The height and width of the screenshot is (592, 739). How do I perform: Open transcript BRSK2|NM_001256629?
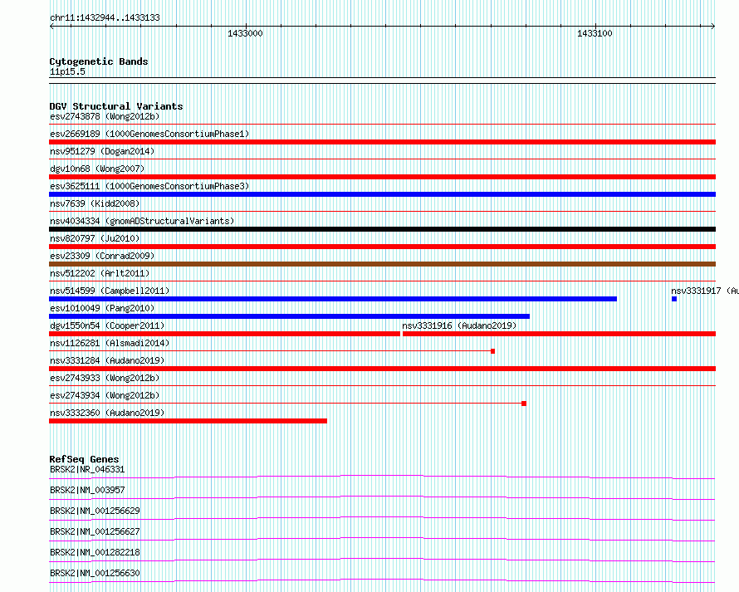coord(95,511)
